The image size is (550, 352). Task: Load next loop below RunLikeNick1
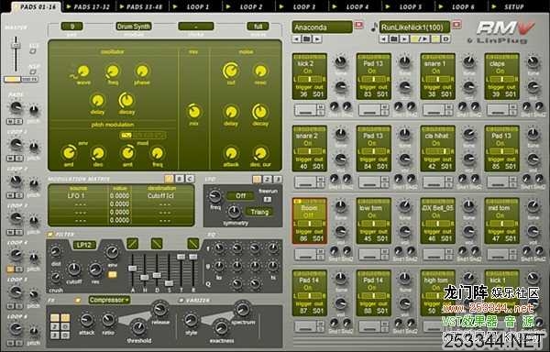tap(404, 38)
